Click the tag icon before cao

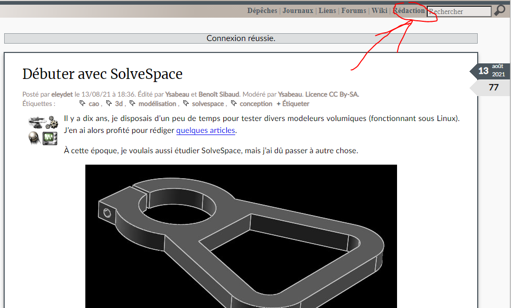coord(82,103)
